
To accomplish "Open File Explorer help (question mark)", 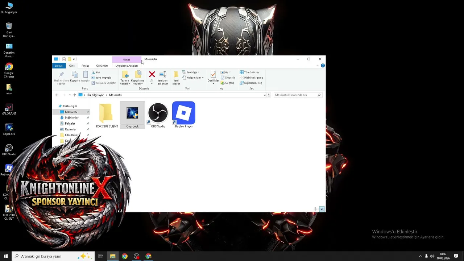I will [323, 66].
